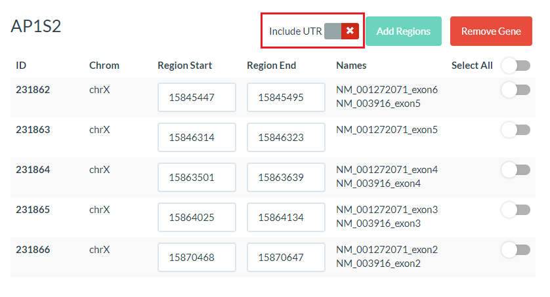This screenshot has height=297, width=550.
Task: Click ID 231863 cell
Action: (x=33, y=130)
